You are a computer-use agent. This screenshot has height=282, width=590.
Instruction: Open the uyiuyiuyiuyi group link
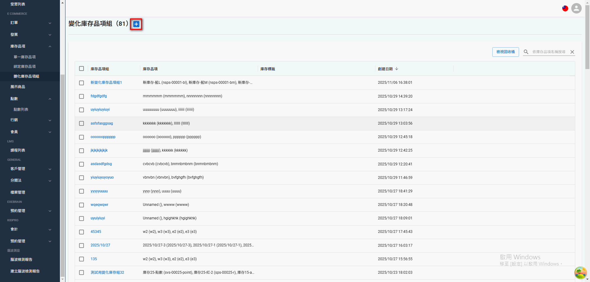(100, 110)
